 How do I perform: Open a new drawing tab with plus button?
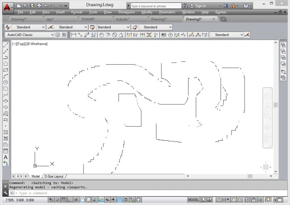point(223,19)
